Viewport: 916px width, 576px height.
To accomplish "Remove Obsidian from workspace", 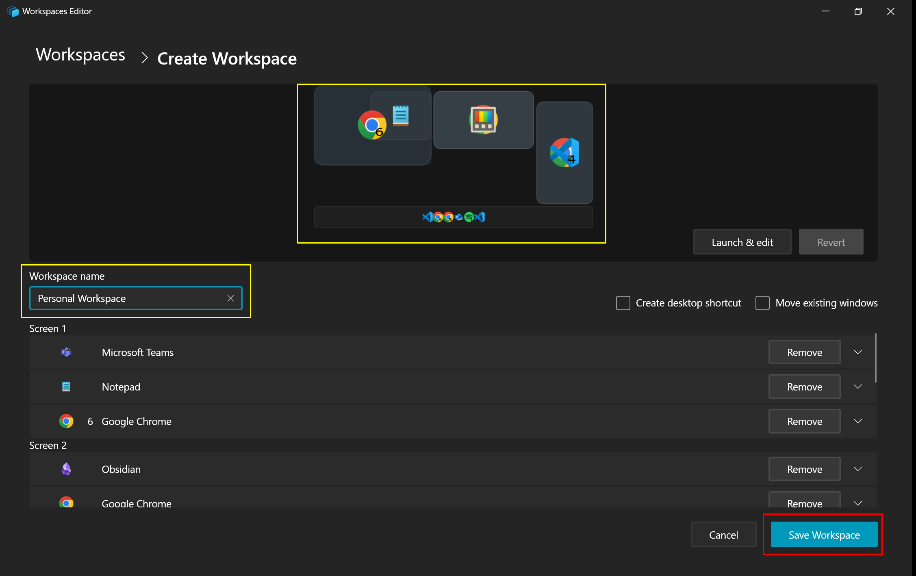I will [x=805, y=469].
